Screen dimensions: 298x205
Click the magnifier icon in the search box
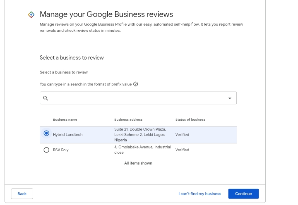(46, 98)
